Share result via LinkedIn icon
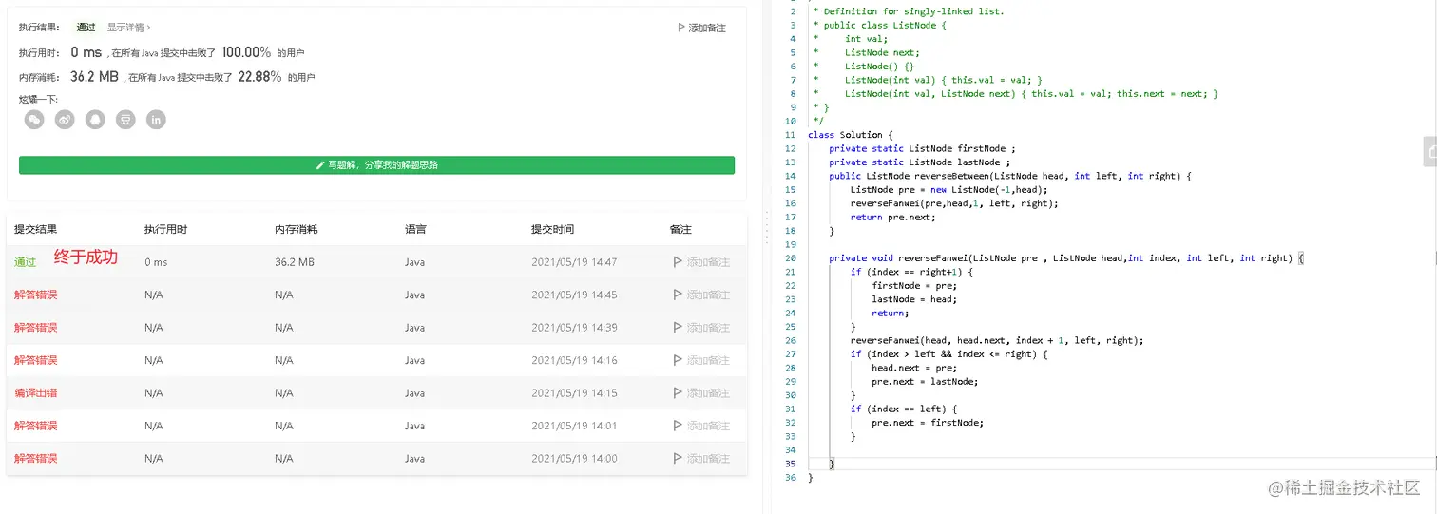The width and height of the screenshot is (1437, 514). 156,120
